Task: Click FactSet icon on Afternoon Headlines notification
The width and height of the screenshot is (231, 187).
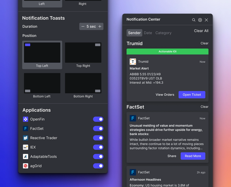Action: pos(133,172)
